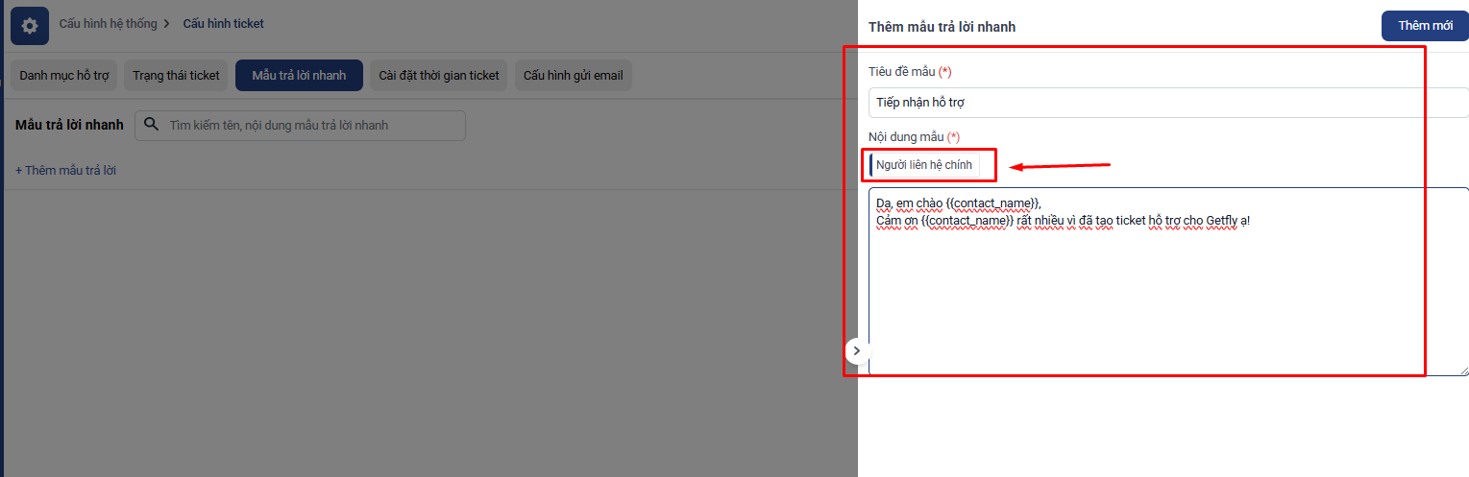Collapse the side panel with arrow button
This screenshot has width=1469, height=477.
[856, 351]
